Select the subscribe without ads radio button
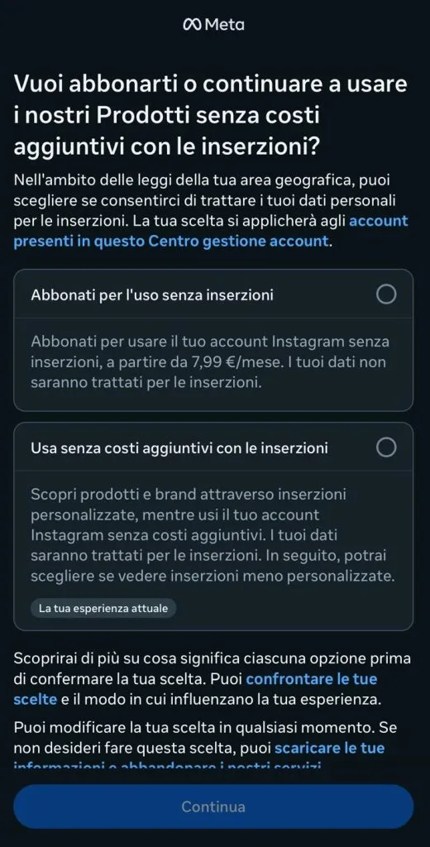 [x=386, y=294]
